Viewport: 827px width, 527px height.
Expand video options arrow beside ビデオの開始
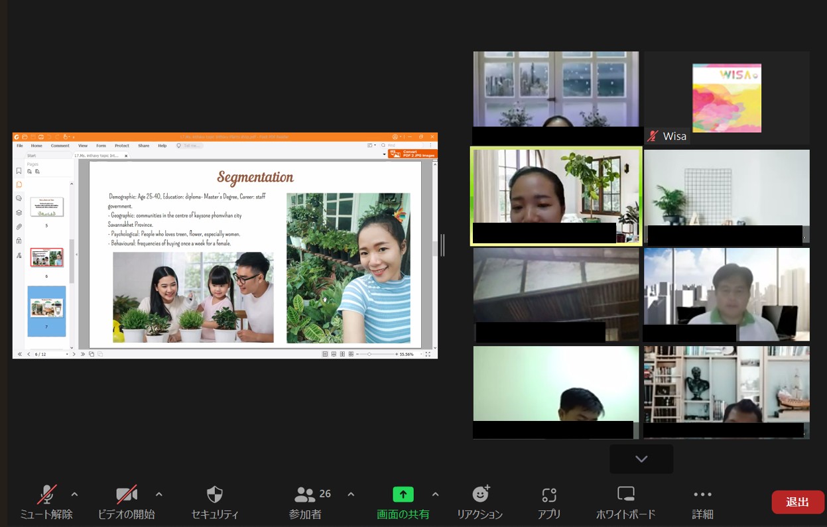click(159, 494)
